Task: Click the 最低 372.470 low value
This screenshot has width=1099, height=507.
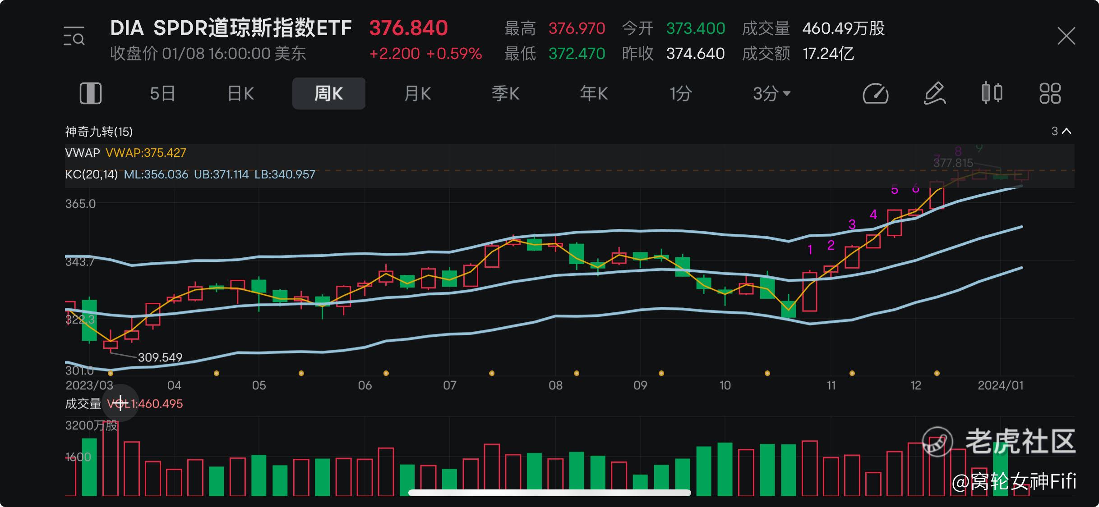Action: pos(554,54)
